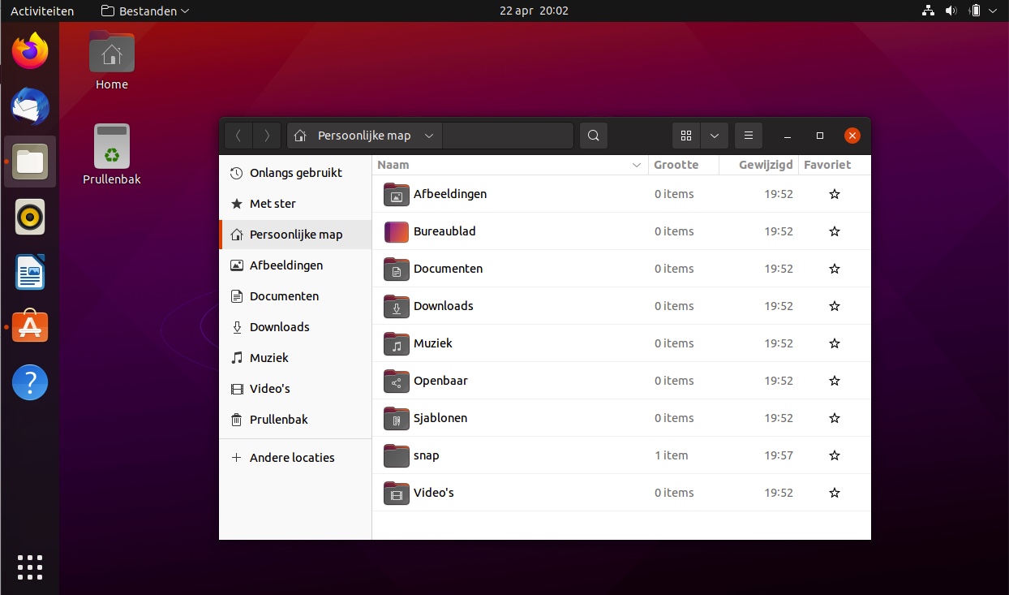Open the Bestanden app menu in top bar
The height and width of the screenshot is (595, 1009).
[x=146, y=11]
